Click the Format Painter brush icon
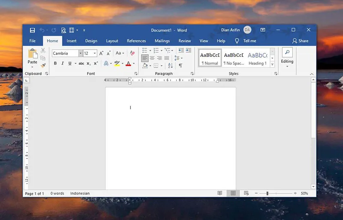This screenshot has width=343, height=220. tap(43, 65)
